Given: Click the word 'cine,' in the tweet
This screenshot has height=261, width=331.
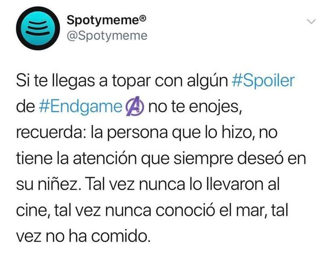Looking at the screenshot, I should click(33, 211).
